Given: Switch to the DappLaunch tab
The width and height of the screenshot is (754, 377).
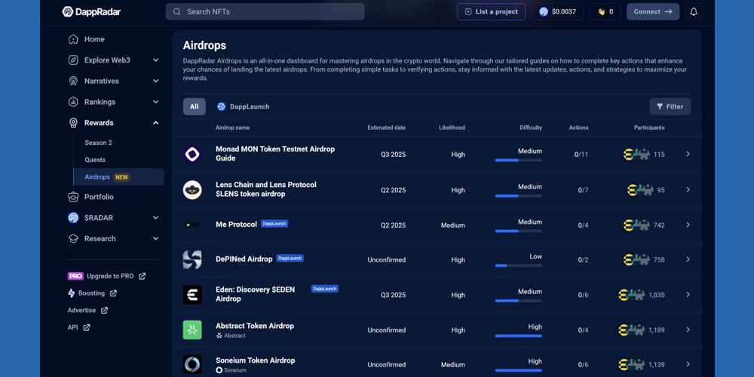Looking at the screenshot, I should 244,107.
